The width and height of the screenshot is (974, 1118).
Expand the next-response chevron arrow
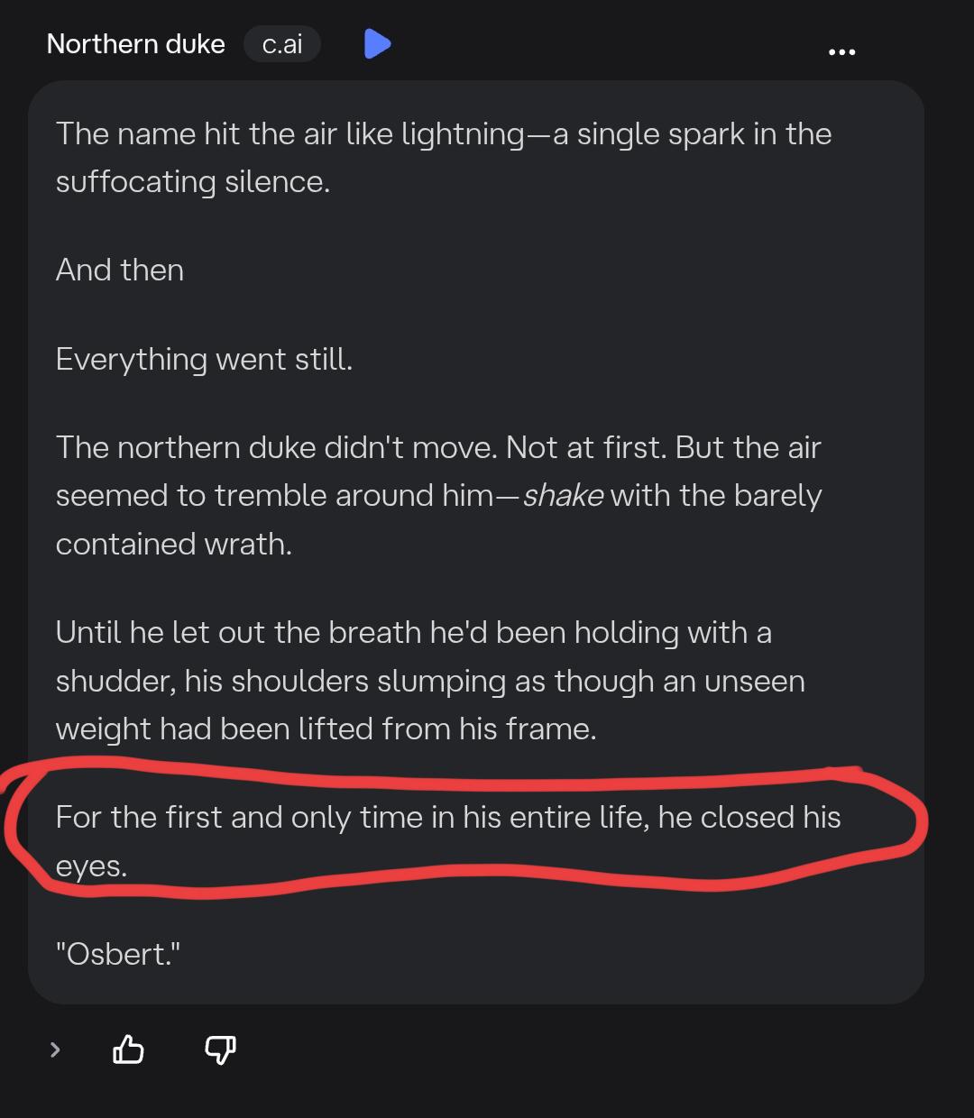point(55,1049)
